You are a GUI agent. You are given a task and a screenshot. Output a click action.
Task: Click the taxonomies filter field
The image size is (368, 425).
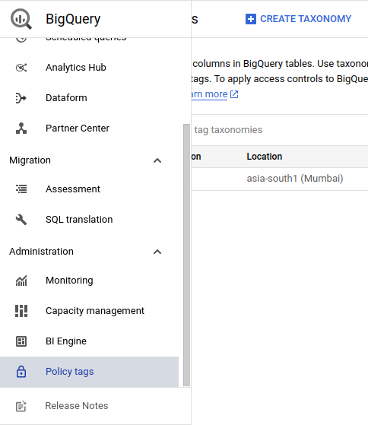tap(280, 130)
